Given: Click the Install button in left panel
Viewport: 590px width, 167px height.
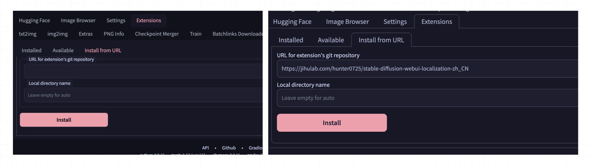Looking at the screenshot, I should (x=64, y=120).
